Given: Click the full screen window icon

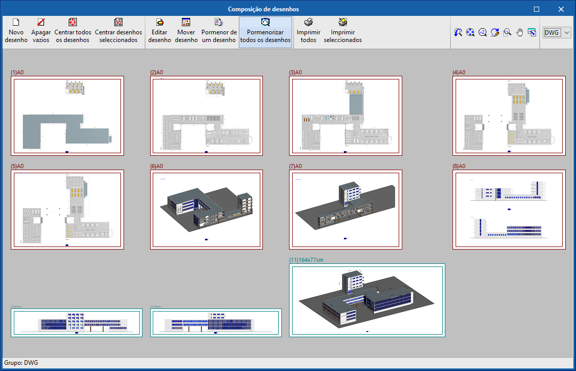Looking at the screenshot, I should [532, 32].
